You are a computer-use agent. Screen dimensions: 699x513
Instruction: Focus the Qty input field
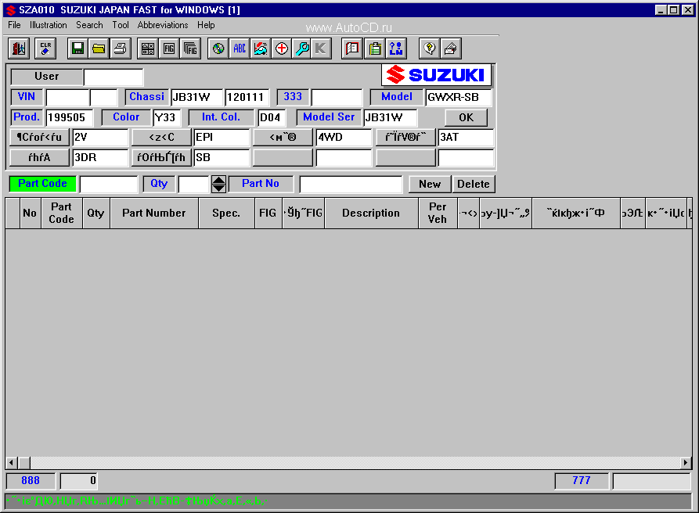193,185
